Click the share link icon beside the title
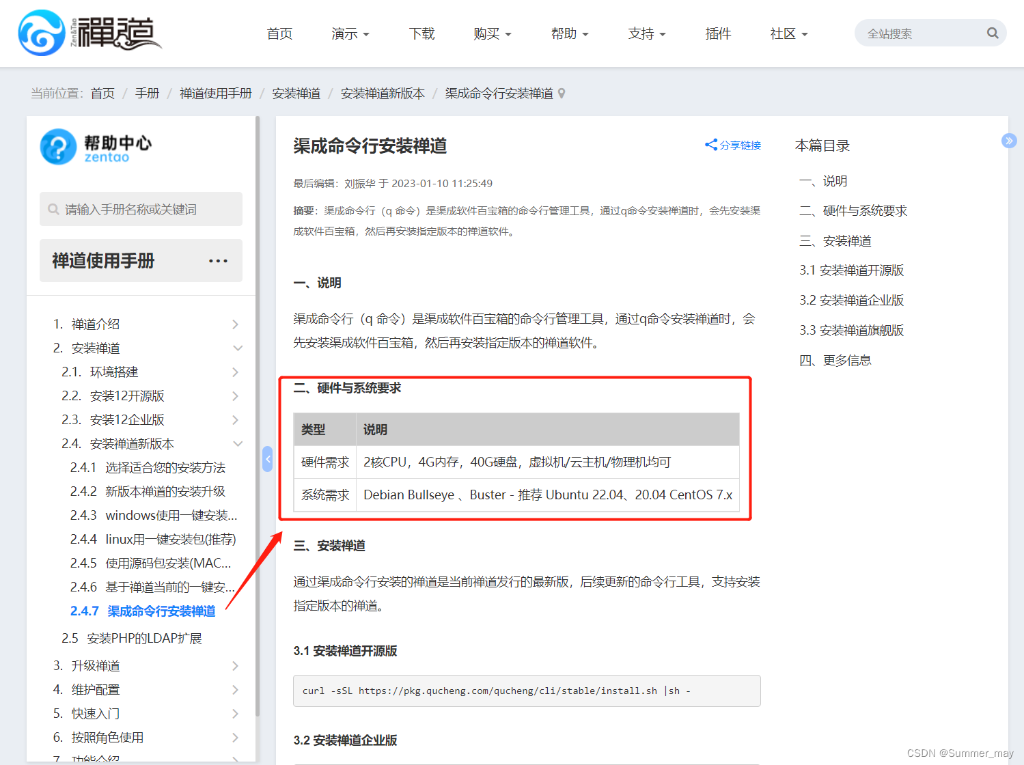The width and height of the screenshot is (1024, 765). 711,145
